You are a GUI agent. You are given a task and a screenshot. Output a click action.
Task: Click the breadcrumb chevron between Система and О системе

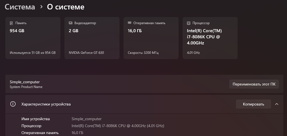41,7
